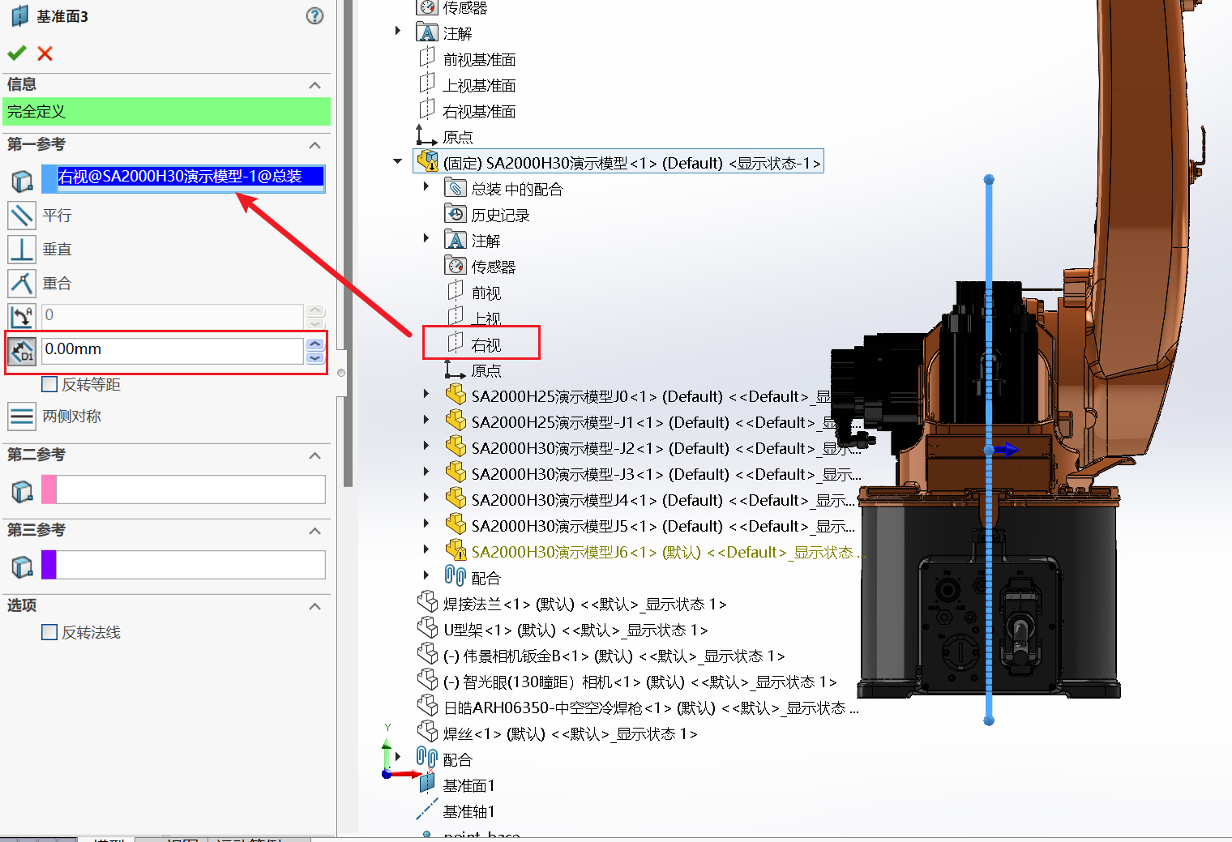Collapse the SA2000H30演示模型<1> assembly node
The height and width of the screenshot is (842, 1232).
coord(397,161)
